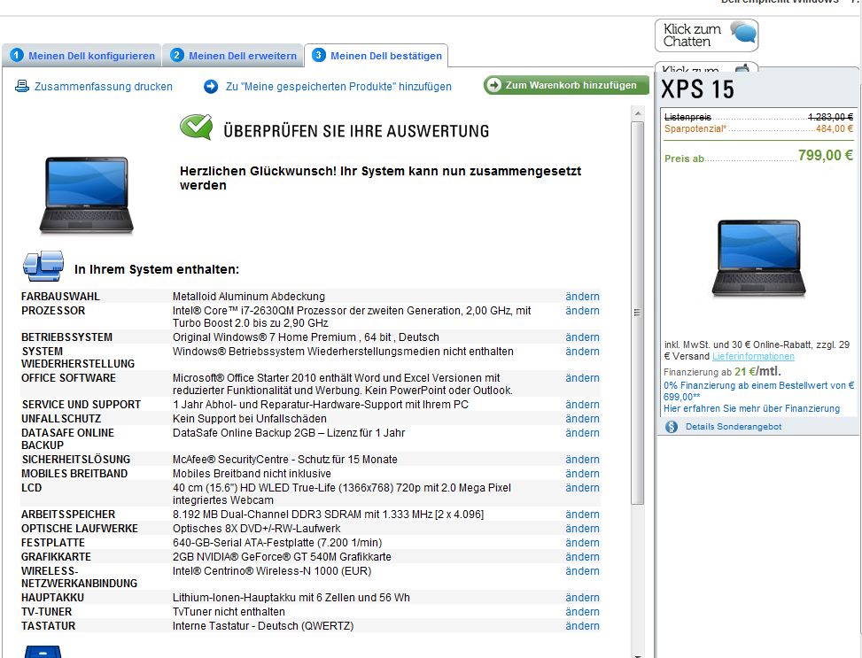Change Sicherheitslösung via ändern link
Image resolution: width=862 pixels, height=658 pixels.
coord(582,459)
